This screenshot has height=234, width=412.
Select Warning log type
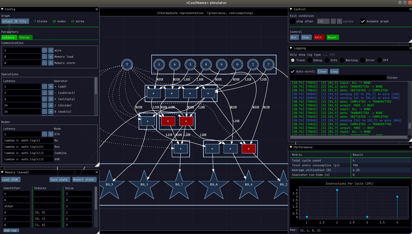click(x=342, y=60)
